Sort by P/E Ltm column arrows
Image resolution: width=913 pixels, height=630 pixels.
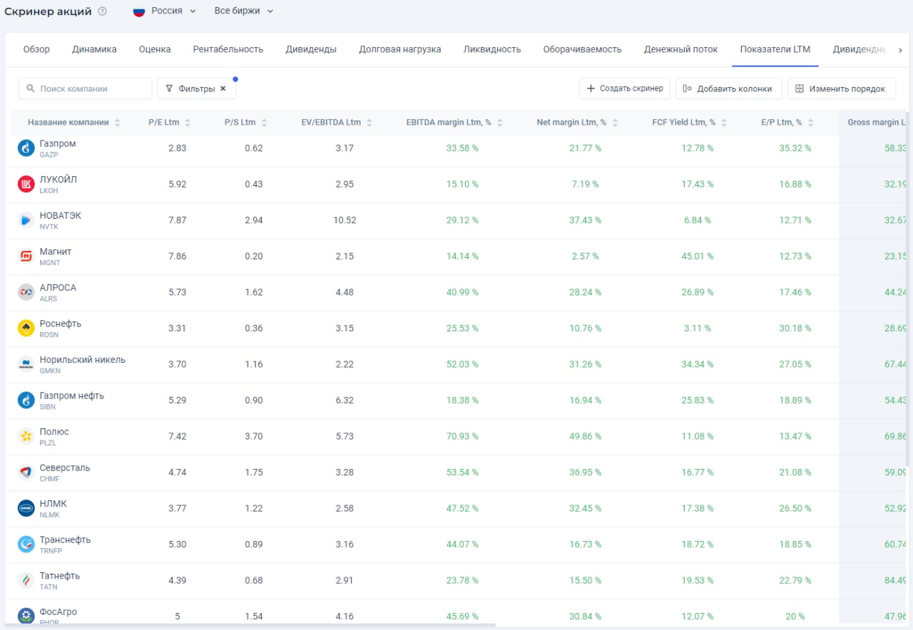[x=188, y=123]
